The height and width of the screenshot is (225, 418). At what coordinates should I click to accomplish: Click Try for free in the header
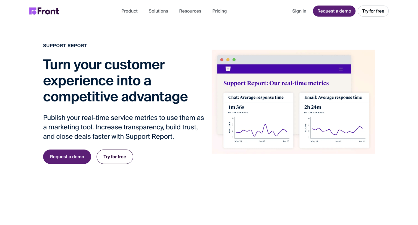373,11
